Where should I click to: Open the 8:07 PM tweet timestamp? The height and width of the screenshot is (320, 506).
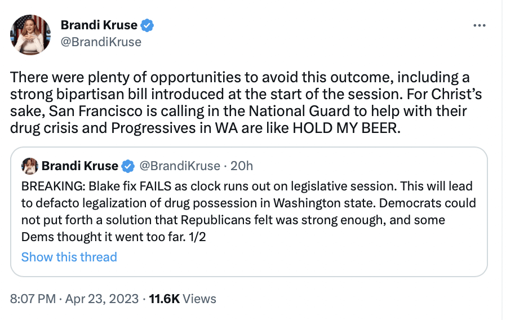(x=33, y=299)
